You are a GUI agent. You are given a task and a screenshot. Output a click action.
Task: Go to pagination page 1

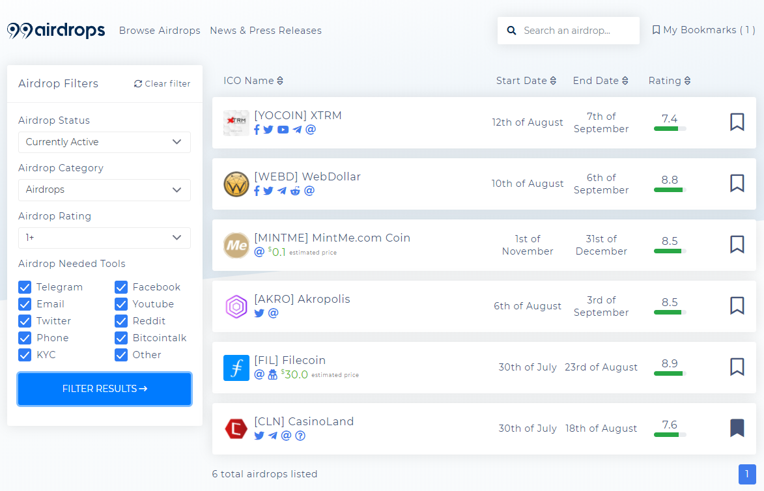[x=747, y=475]
